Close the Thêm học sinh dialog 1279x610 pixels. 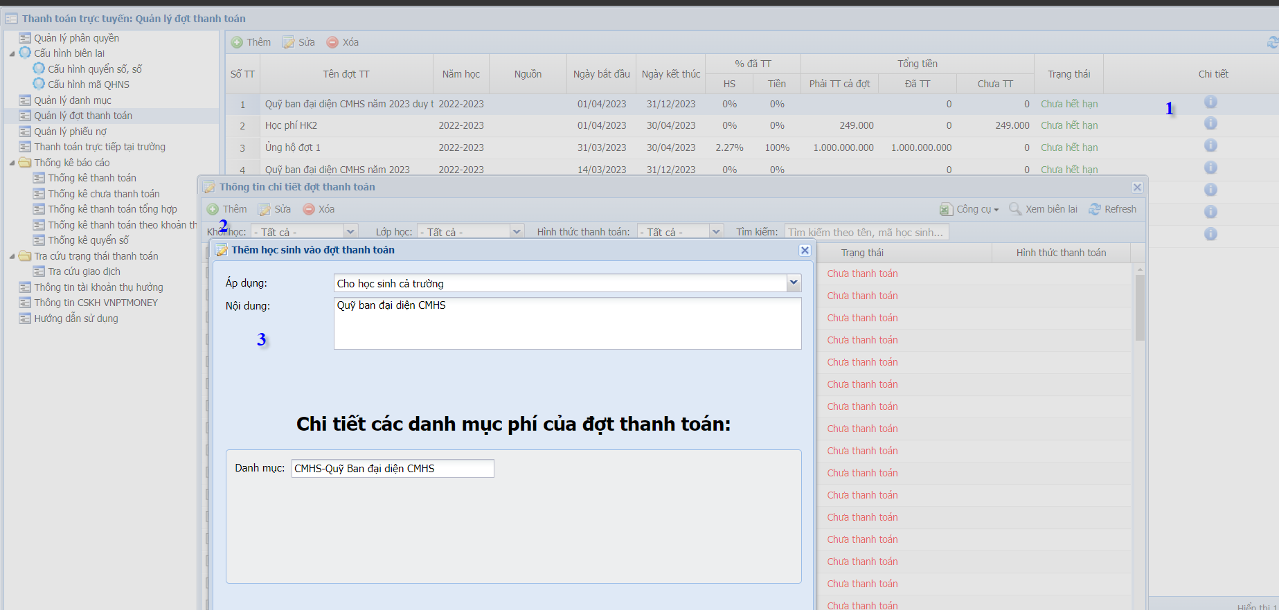[x=805, y=250]
